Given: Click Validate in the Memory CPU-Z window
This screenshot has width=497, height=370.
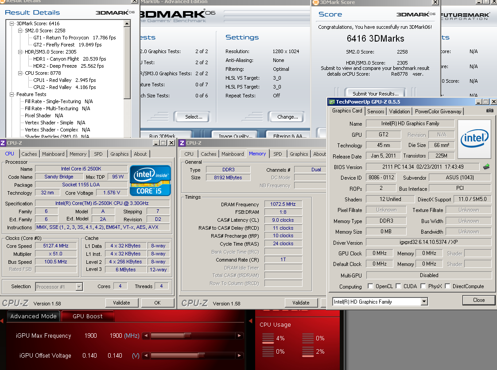Looking at the screenshot, I should point(301,303).
